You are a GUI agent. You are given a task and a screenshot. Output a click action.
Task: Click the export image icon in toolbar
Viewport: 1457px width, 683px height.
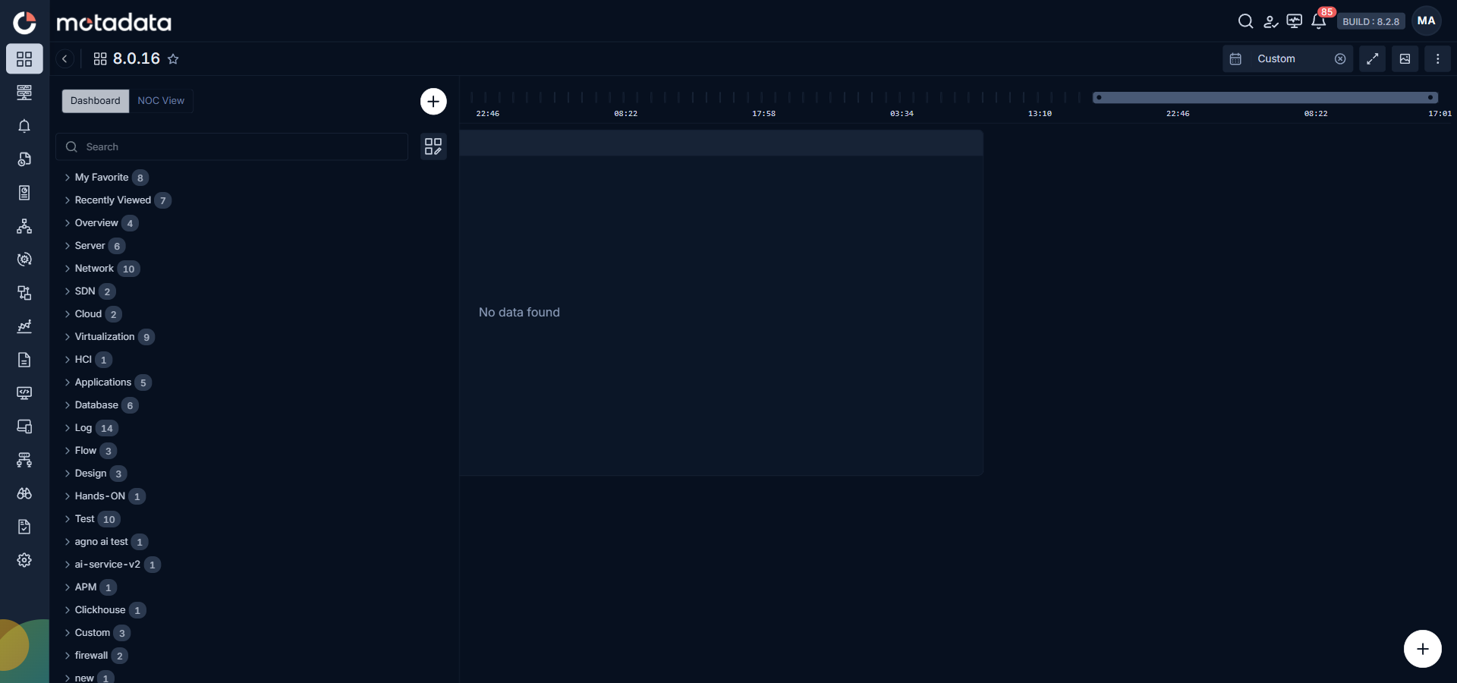[x=1405, y=58]
